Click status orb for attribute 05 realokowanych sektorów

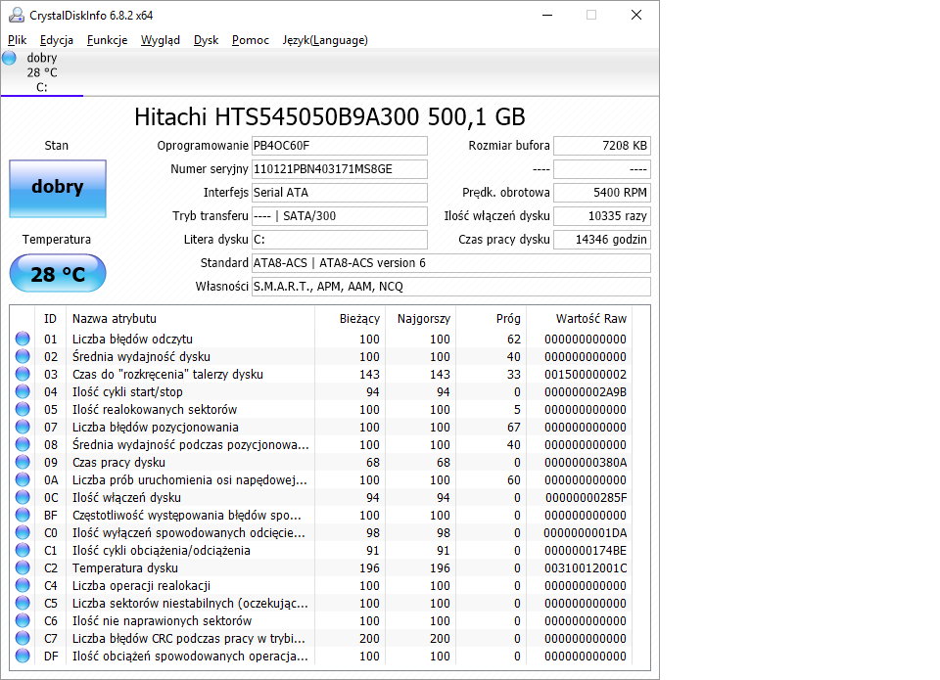[23, 409]
